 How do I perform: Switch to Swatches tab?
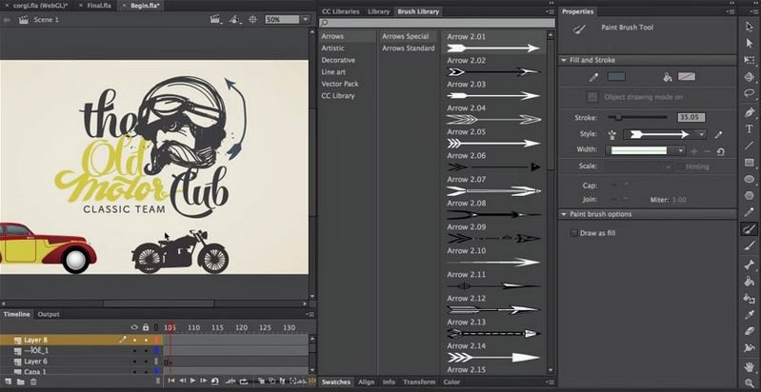[336, 382]
